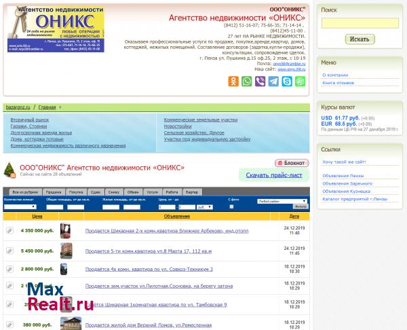Open 'Сельское хозяйство, Другое' link

click(x=194, y=133)
